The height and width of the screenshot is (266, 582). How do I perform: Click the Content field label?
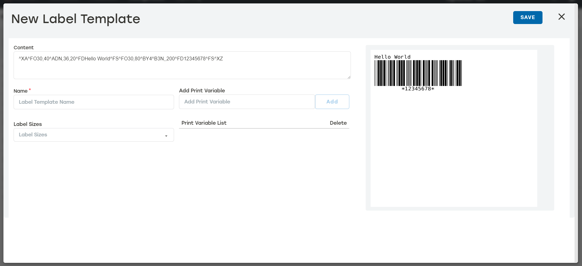click(x=23, y=47)
